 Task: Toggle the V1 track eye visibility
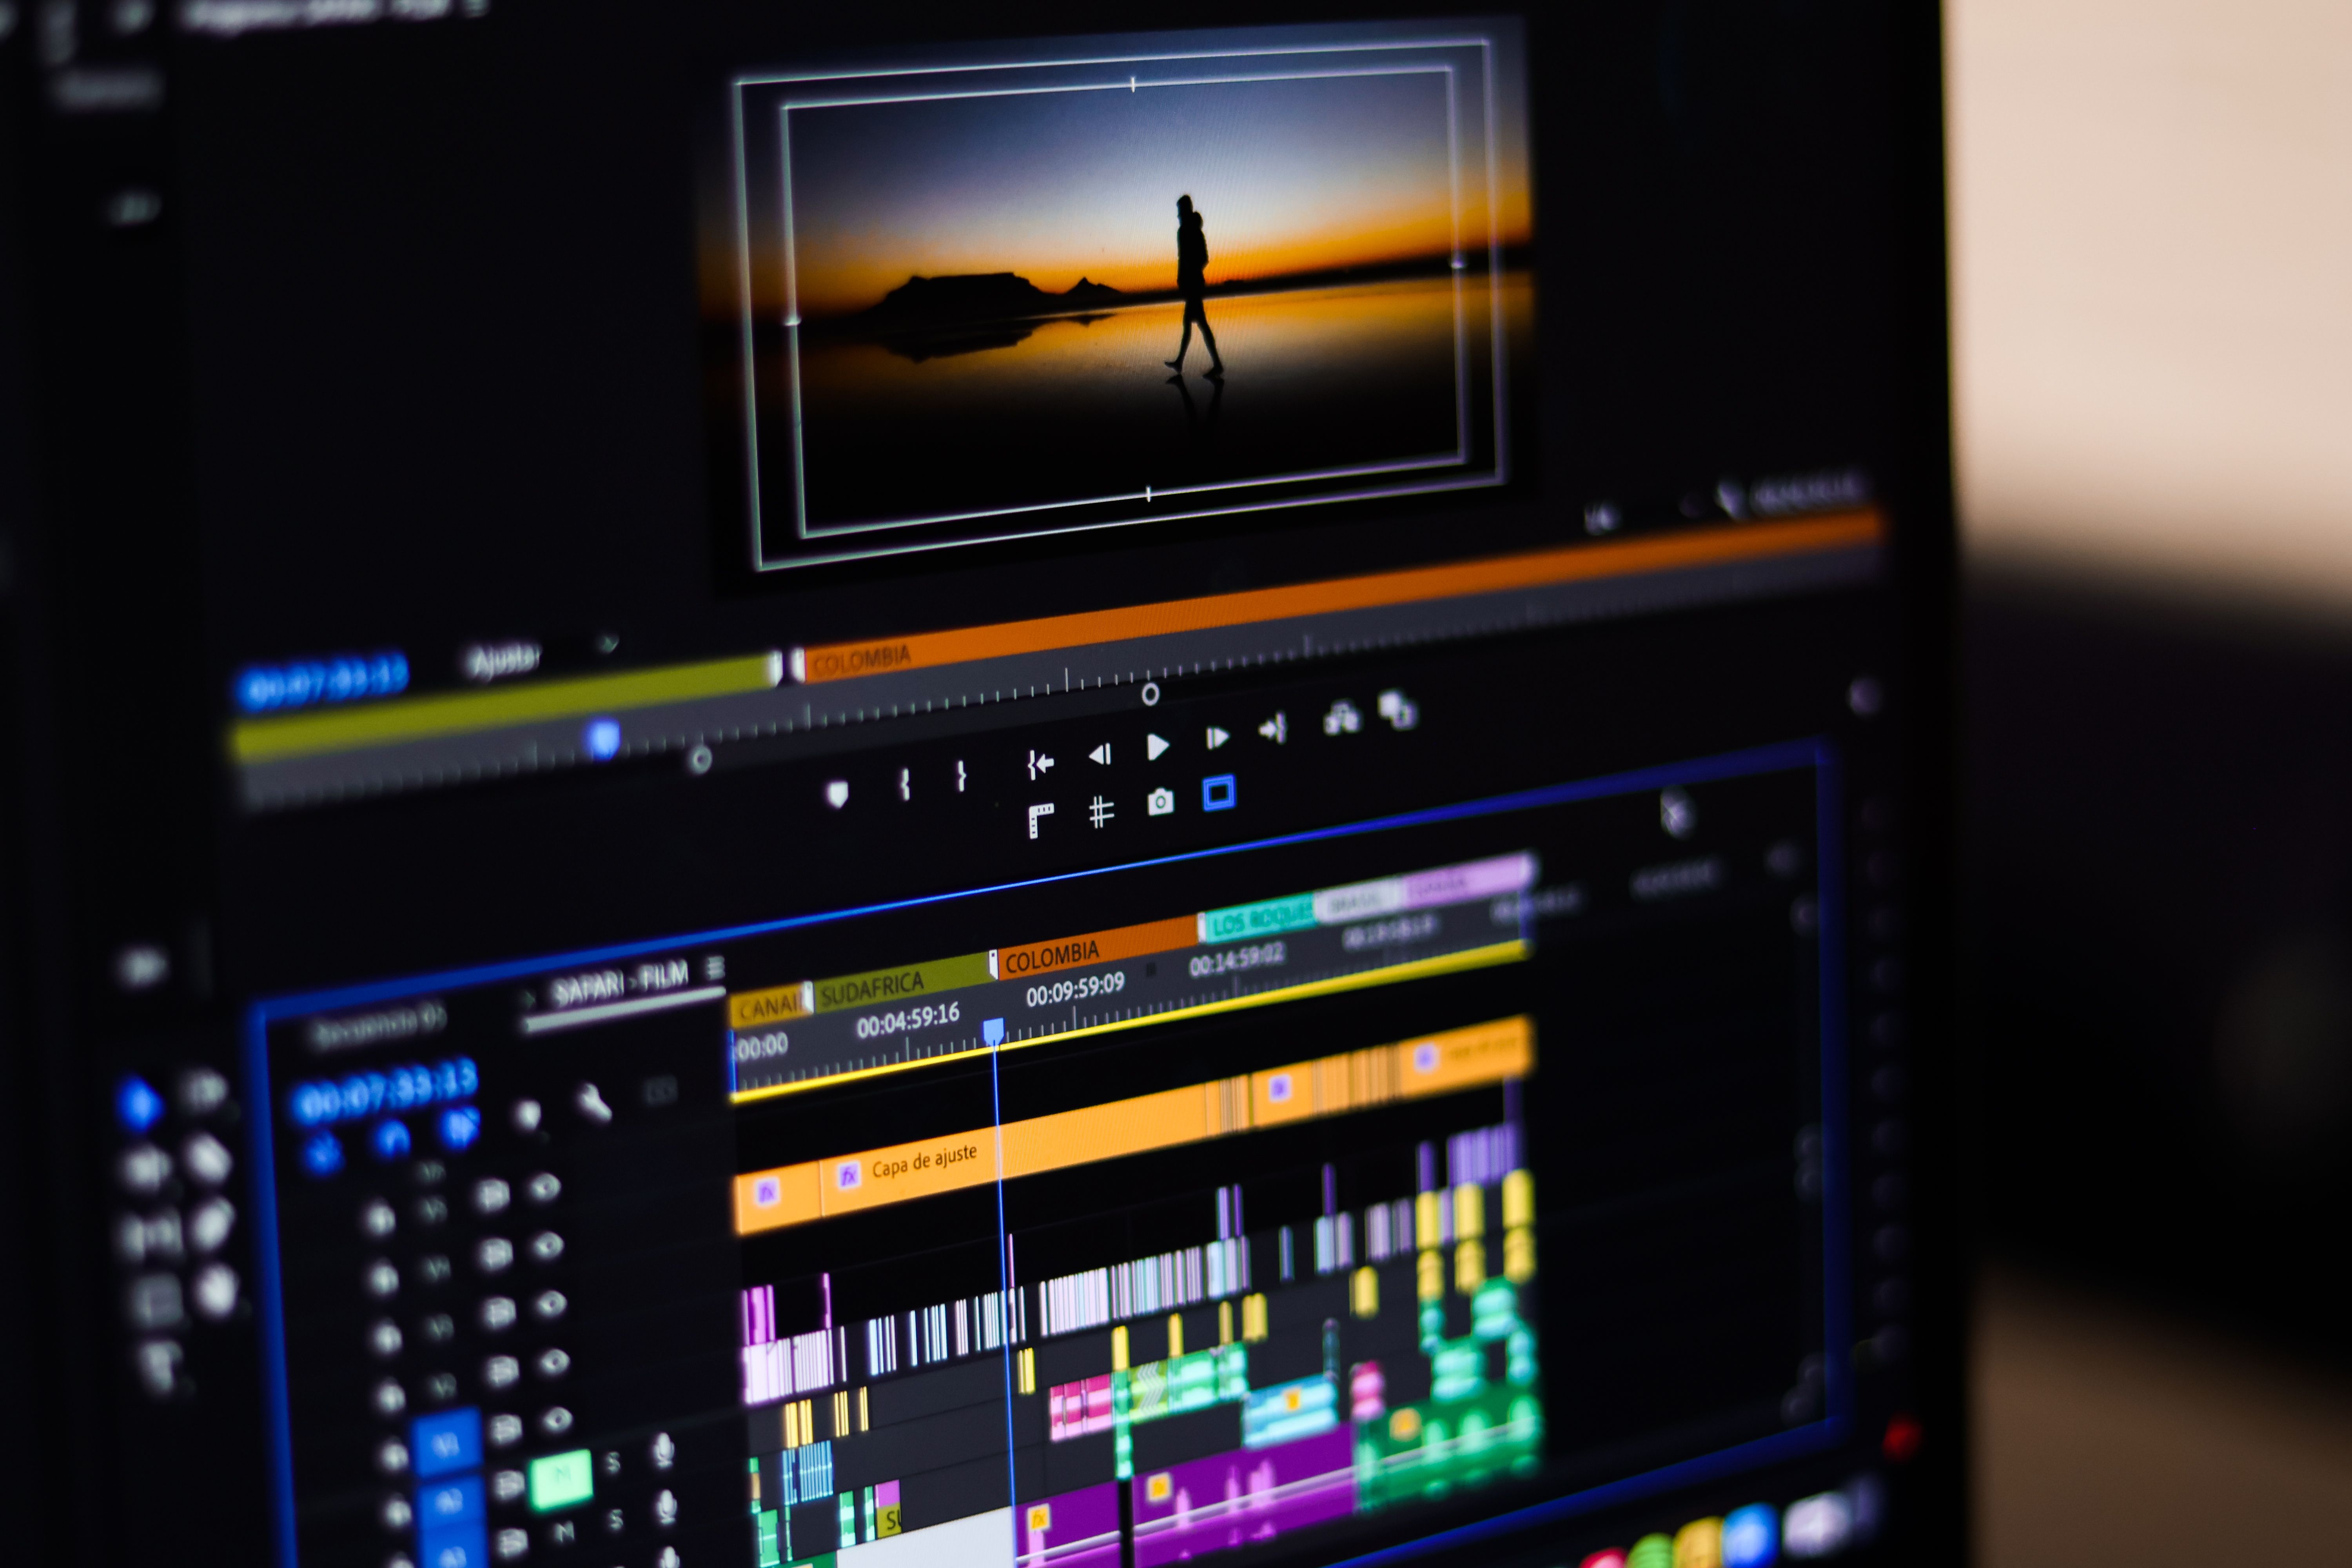click(557, 1420)
